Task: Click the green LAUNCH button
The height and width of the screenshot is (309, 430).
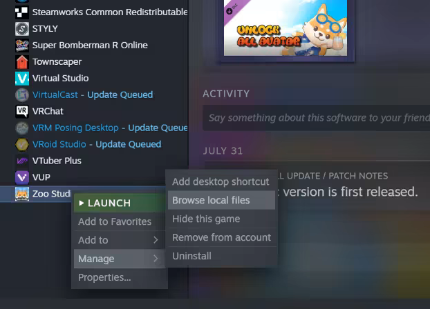Action: [x=120, y=203]
